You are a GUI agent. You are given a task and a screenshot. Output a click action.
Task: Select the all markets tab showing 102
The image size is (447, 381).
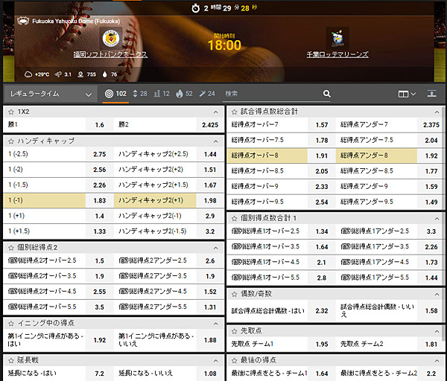[x=115, y=94]
